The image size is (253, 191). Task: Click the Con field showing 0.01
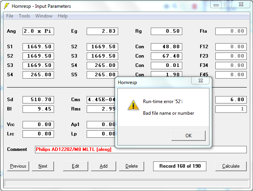[166, 65]
